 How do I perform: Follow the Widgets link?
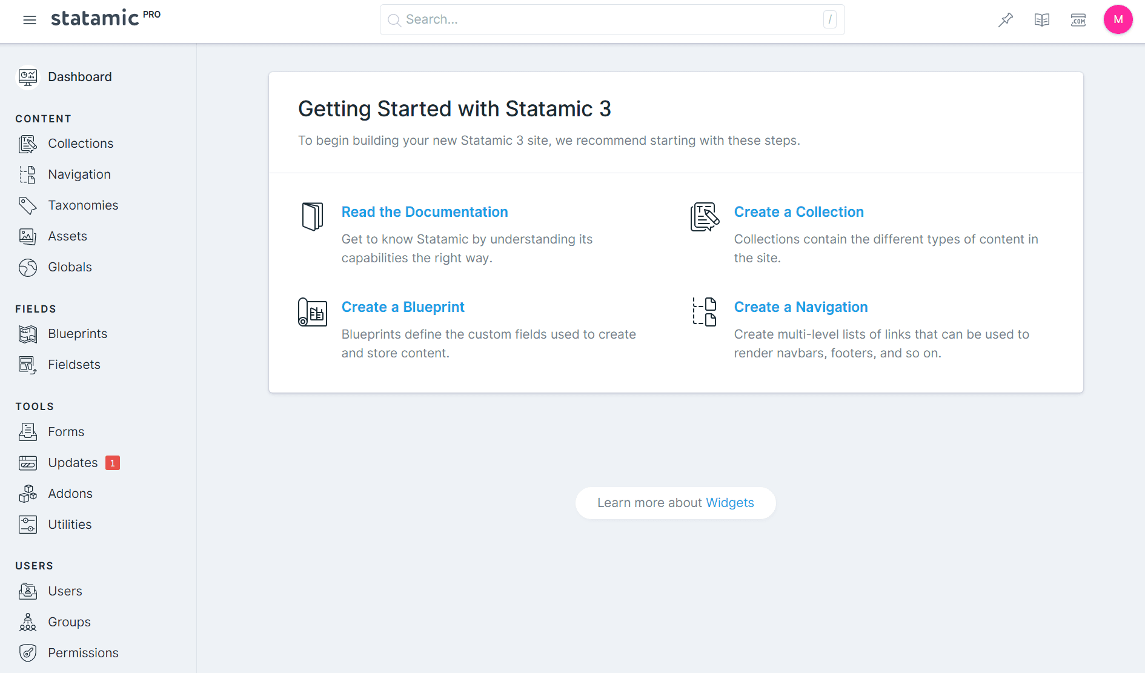[729, 503]
